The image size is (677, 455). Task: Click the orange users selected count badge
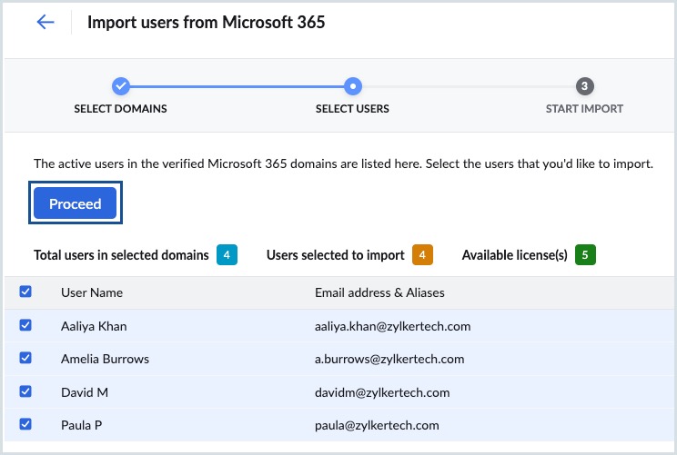(x=422, y=254)
